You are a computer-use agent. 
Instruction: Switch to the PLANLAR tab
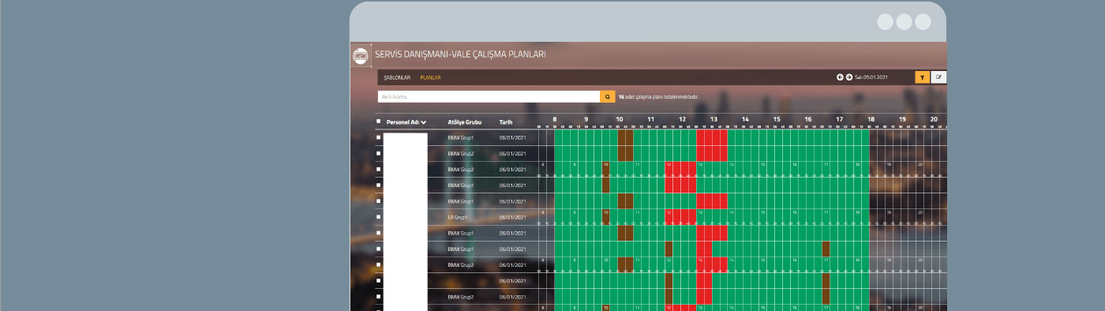pos(430,77)
